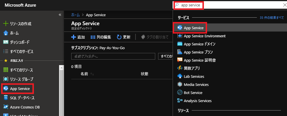Click the 既定のディレクトリ subtitle

click(x=81, y=29)
